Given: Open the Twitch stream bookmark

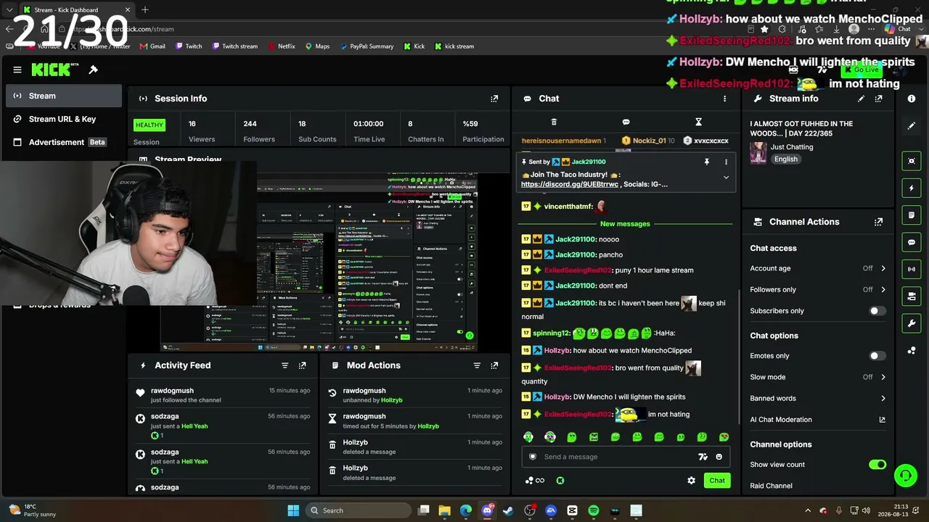Looking at the screenshot, I should click(235, 46).
